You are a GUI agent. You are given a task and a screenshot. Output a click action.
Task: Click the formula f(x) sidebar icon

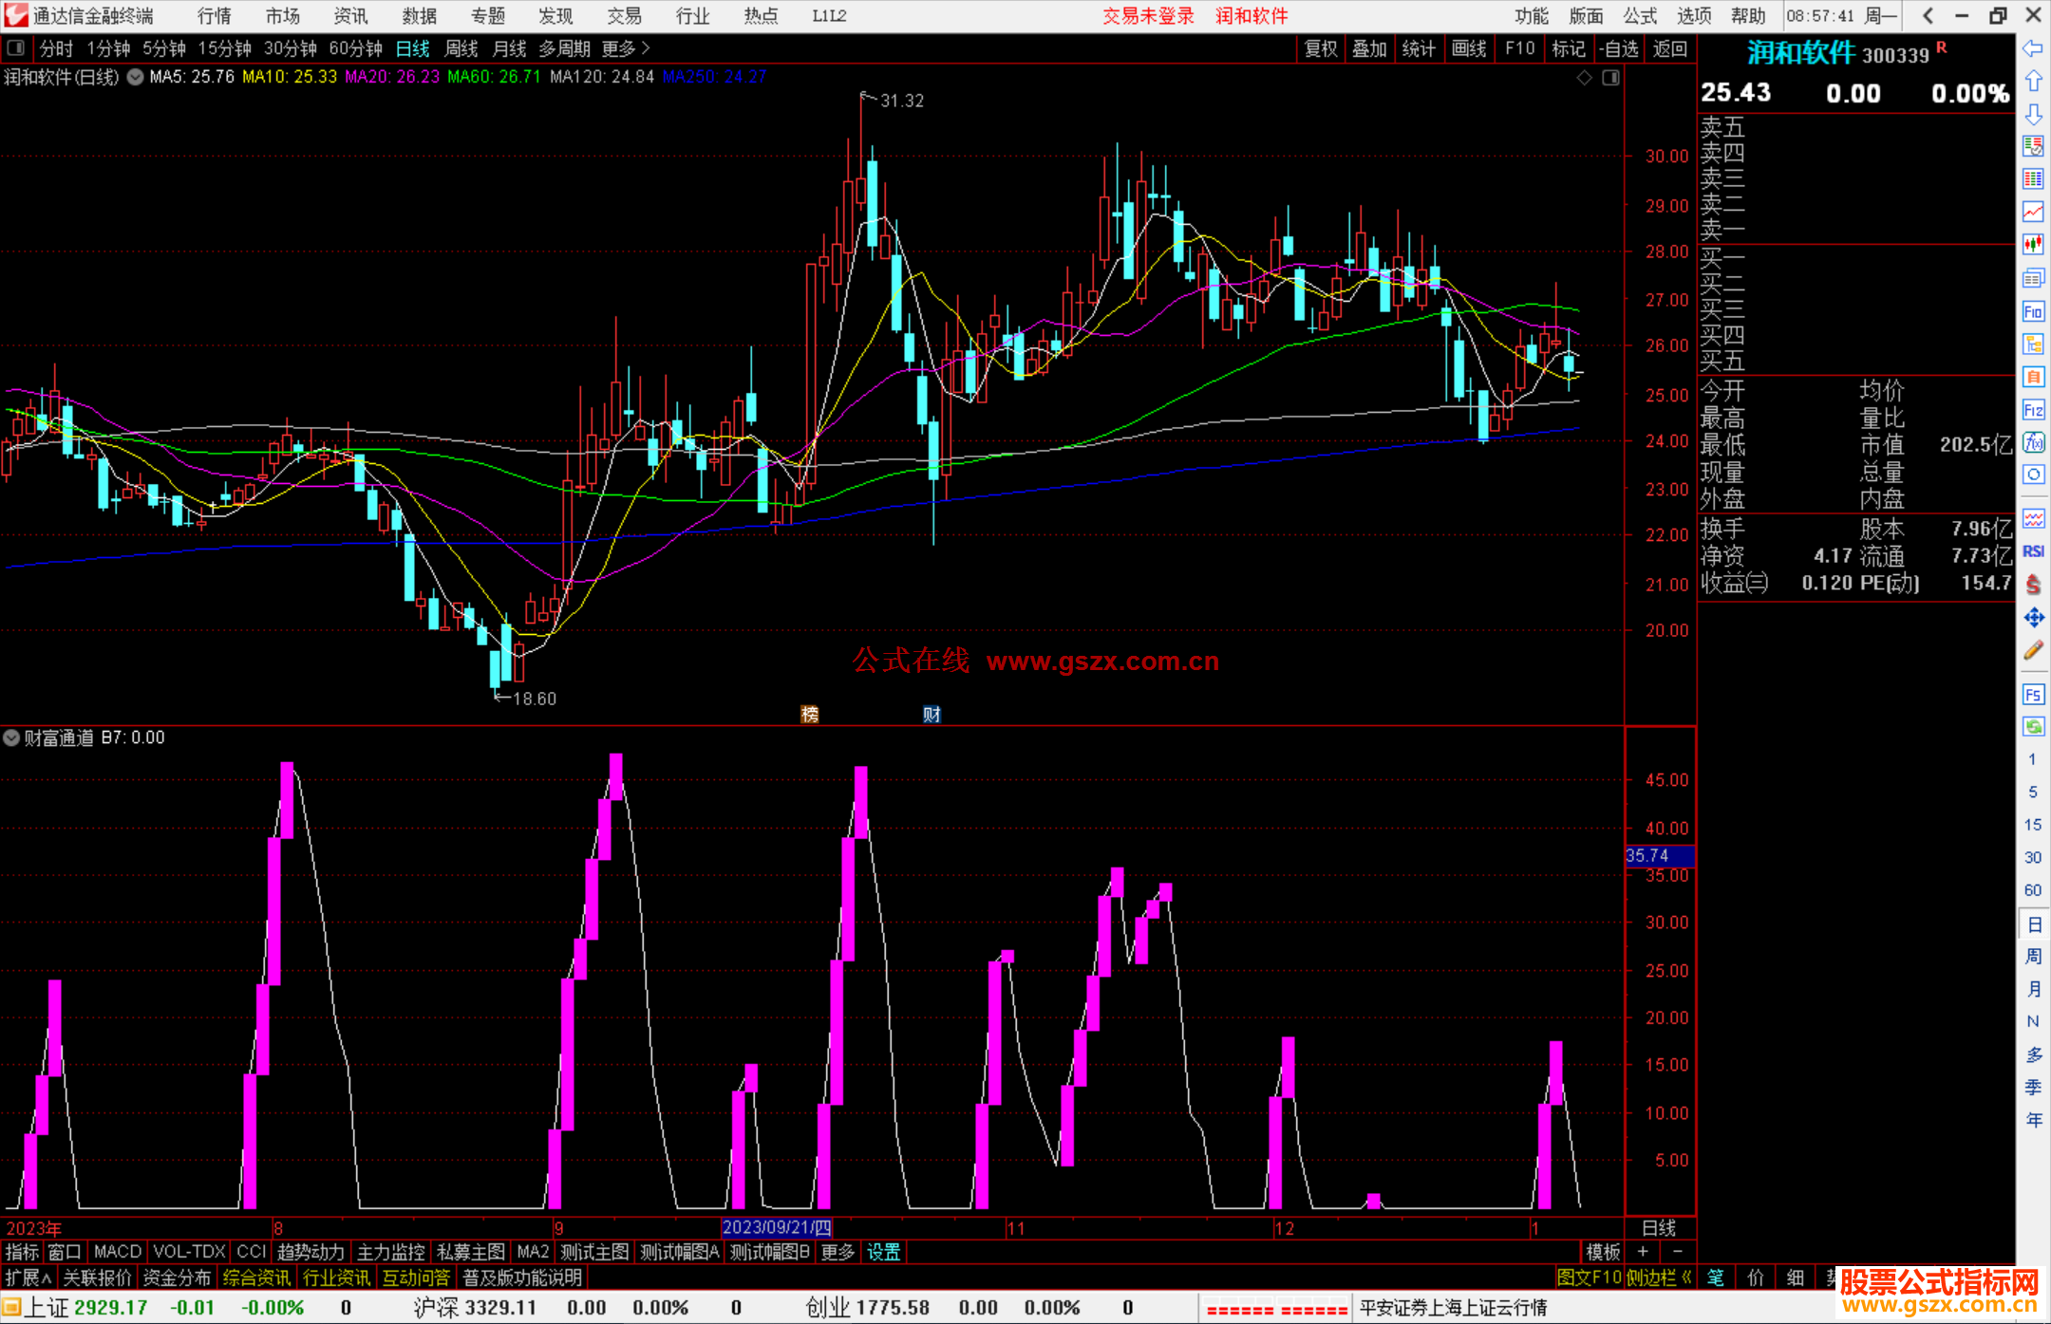(x=2033, y=442)
